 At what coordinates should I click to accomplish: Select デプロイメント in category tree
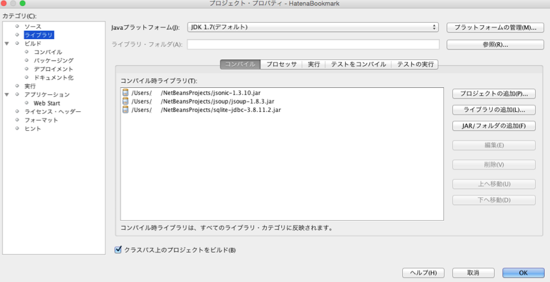(53, 69)
